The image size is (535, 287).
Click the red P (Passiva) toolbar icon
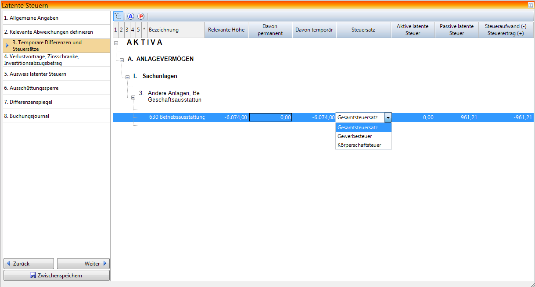click(141, 16)
